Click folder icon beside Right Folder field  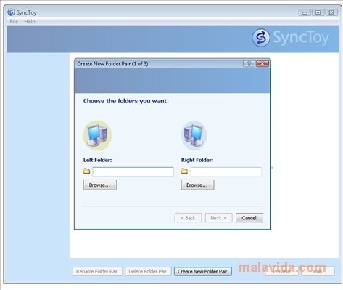pos(184,172)
